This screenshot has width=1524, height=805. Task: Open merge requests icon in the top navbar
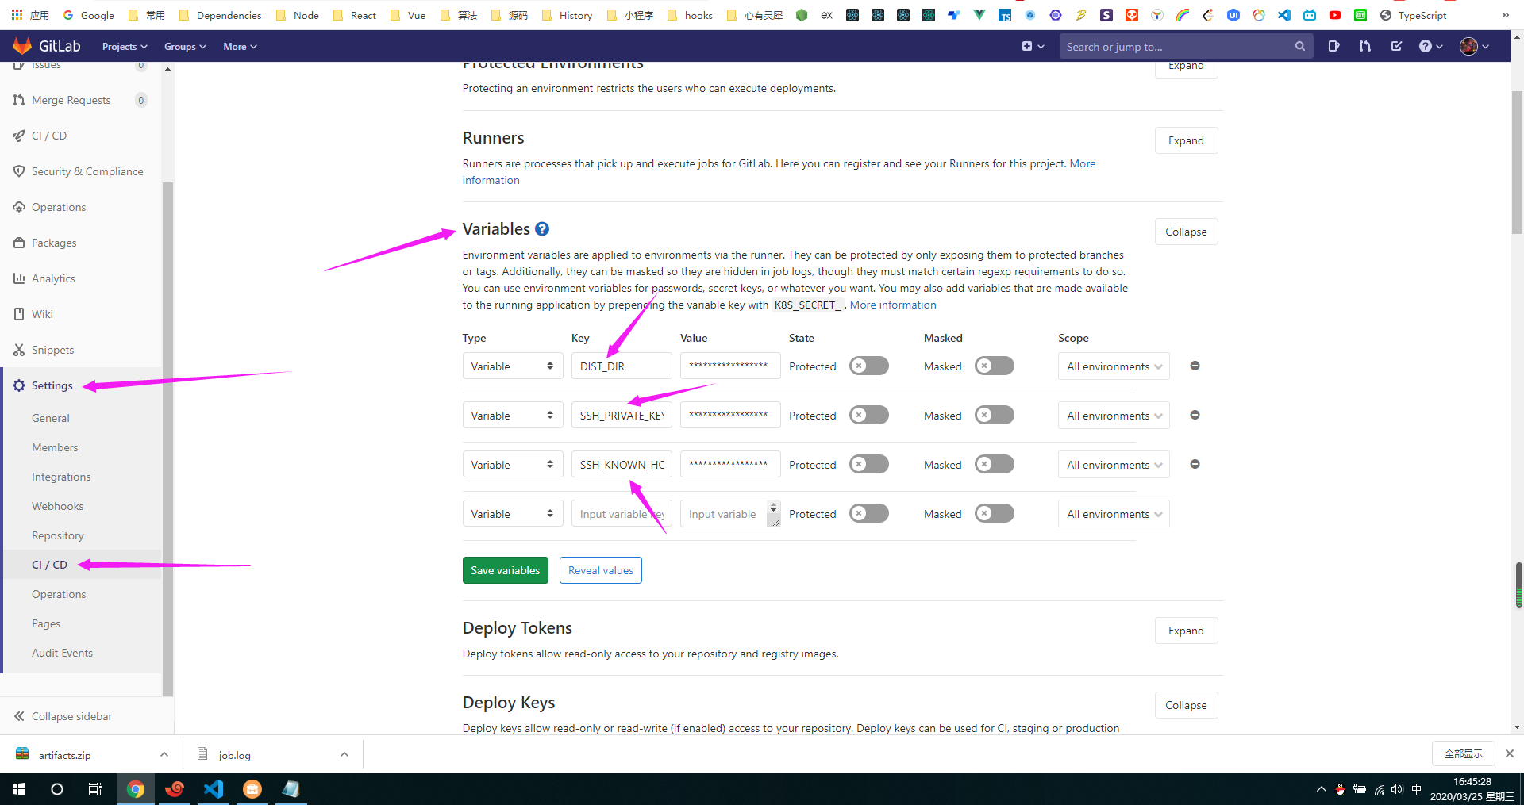pos(1364,46)
